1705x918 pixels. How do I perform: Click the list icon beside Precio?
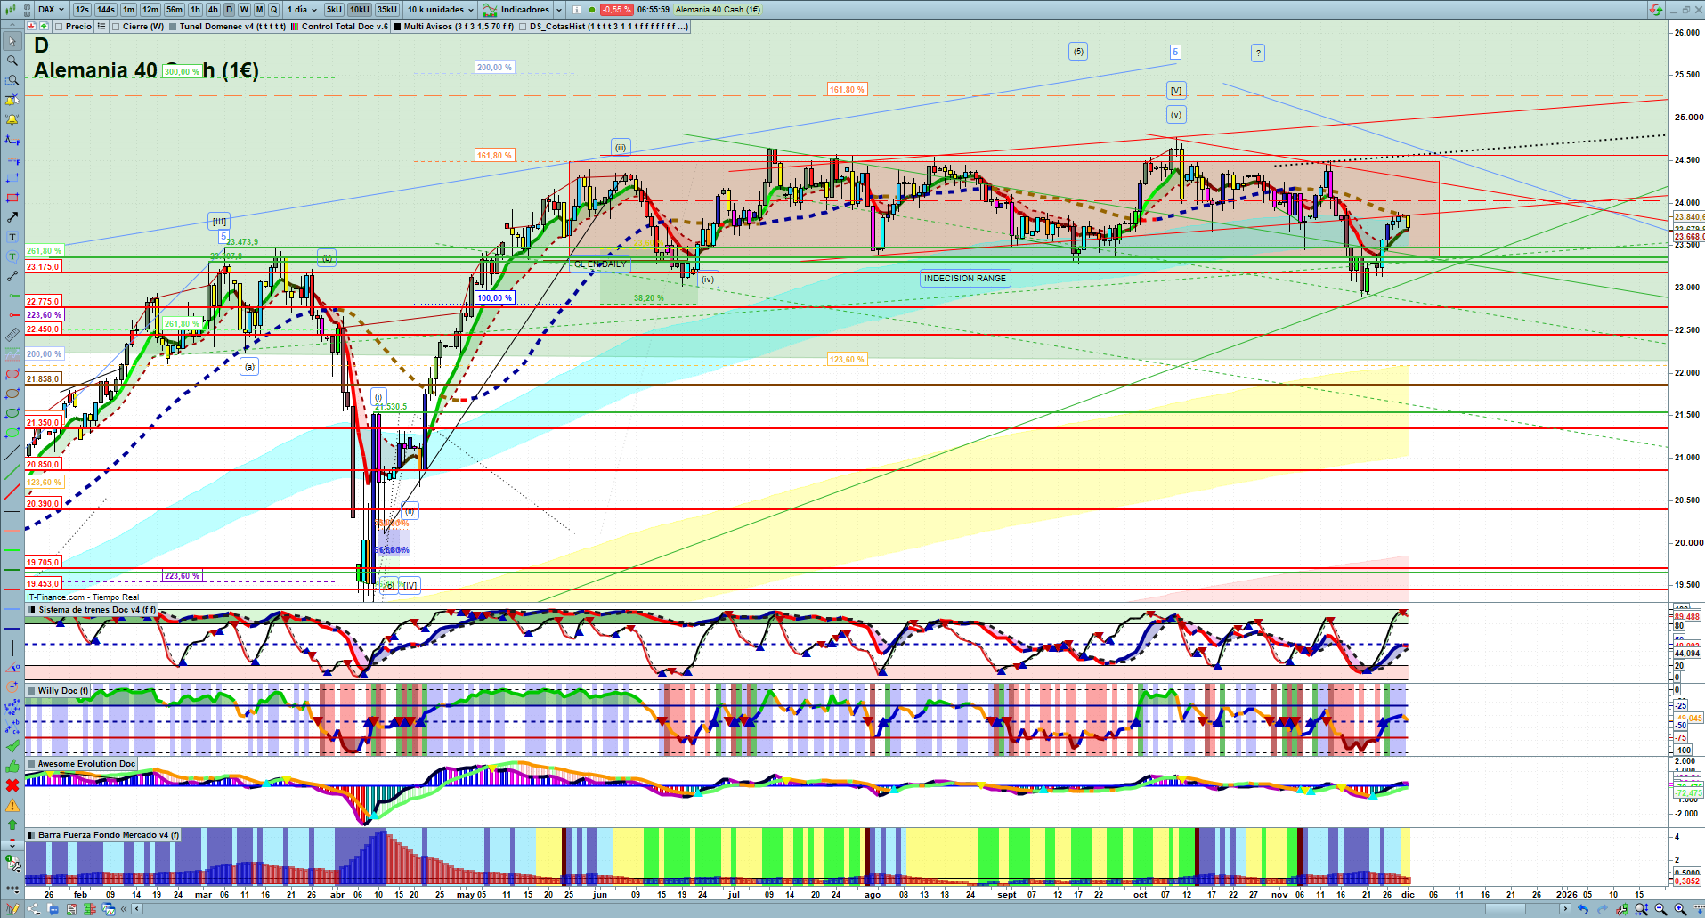[101, 27]
